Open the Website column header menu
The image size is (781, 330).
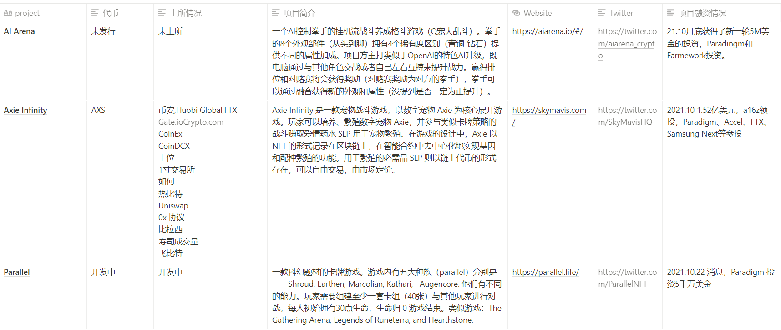550,13
